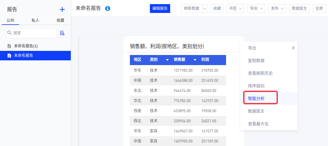Open the 刷新数据 dropdown arrow
The image size is (328, 146).
click(204, 9)
